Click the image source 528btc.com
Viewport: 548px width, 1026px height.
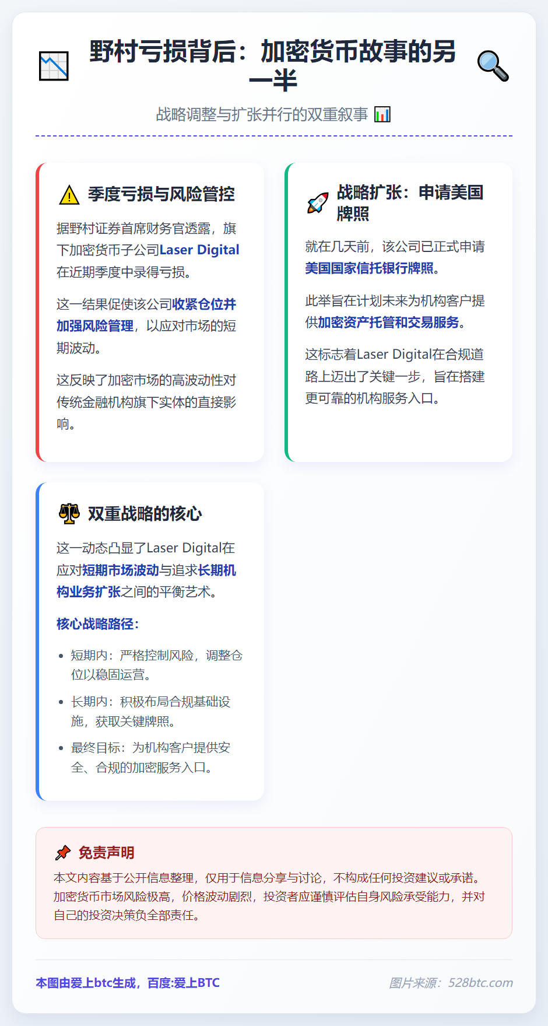tap(451, 983)
